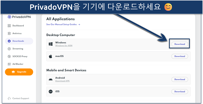Click Contact Support link
The height and width of the screenshot is (104, 203).
(21, 98)
